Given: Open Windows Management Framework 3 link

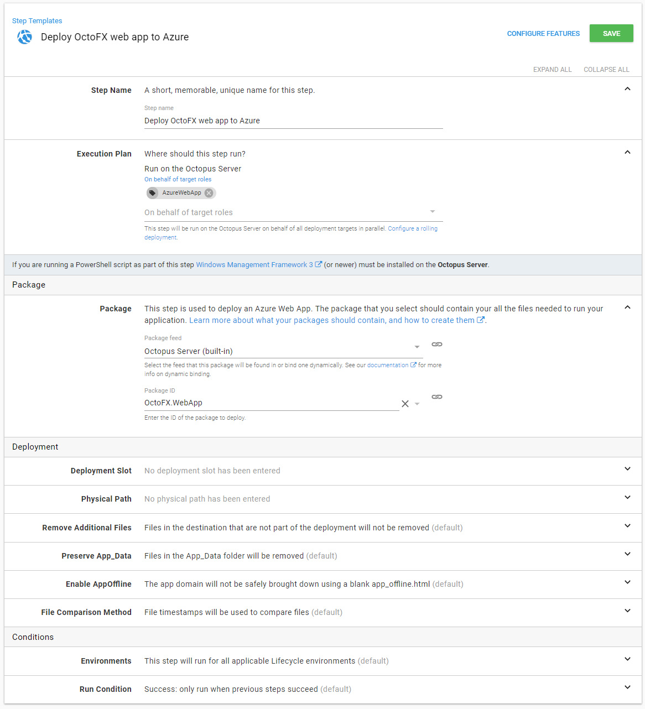Looking at the screenshot, I should tap(254, 265).
